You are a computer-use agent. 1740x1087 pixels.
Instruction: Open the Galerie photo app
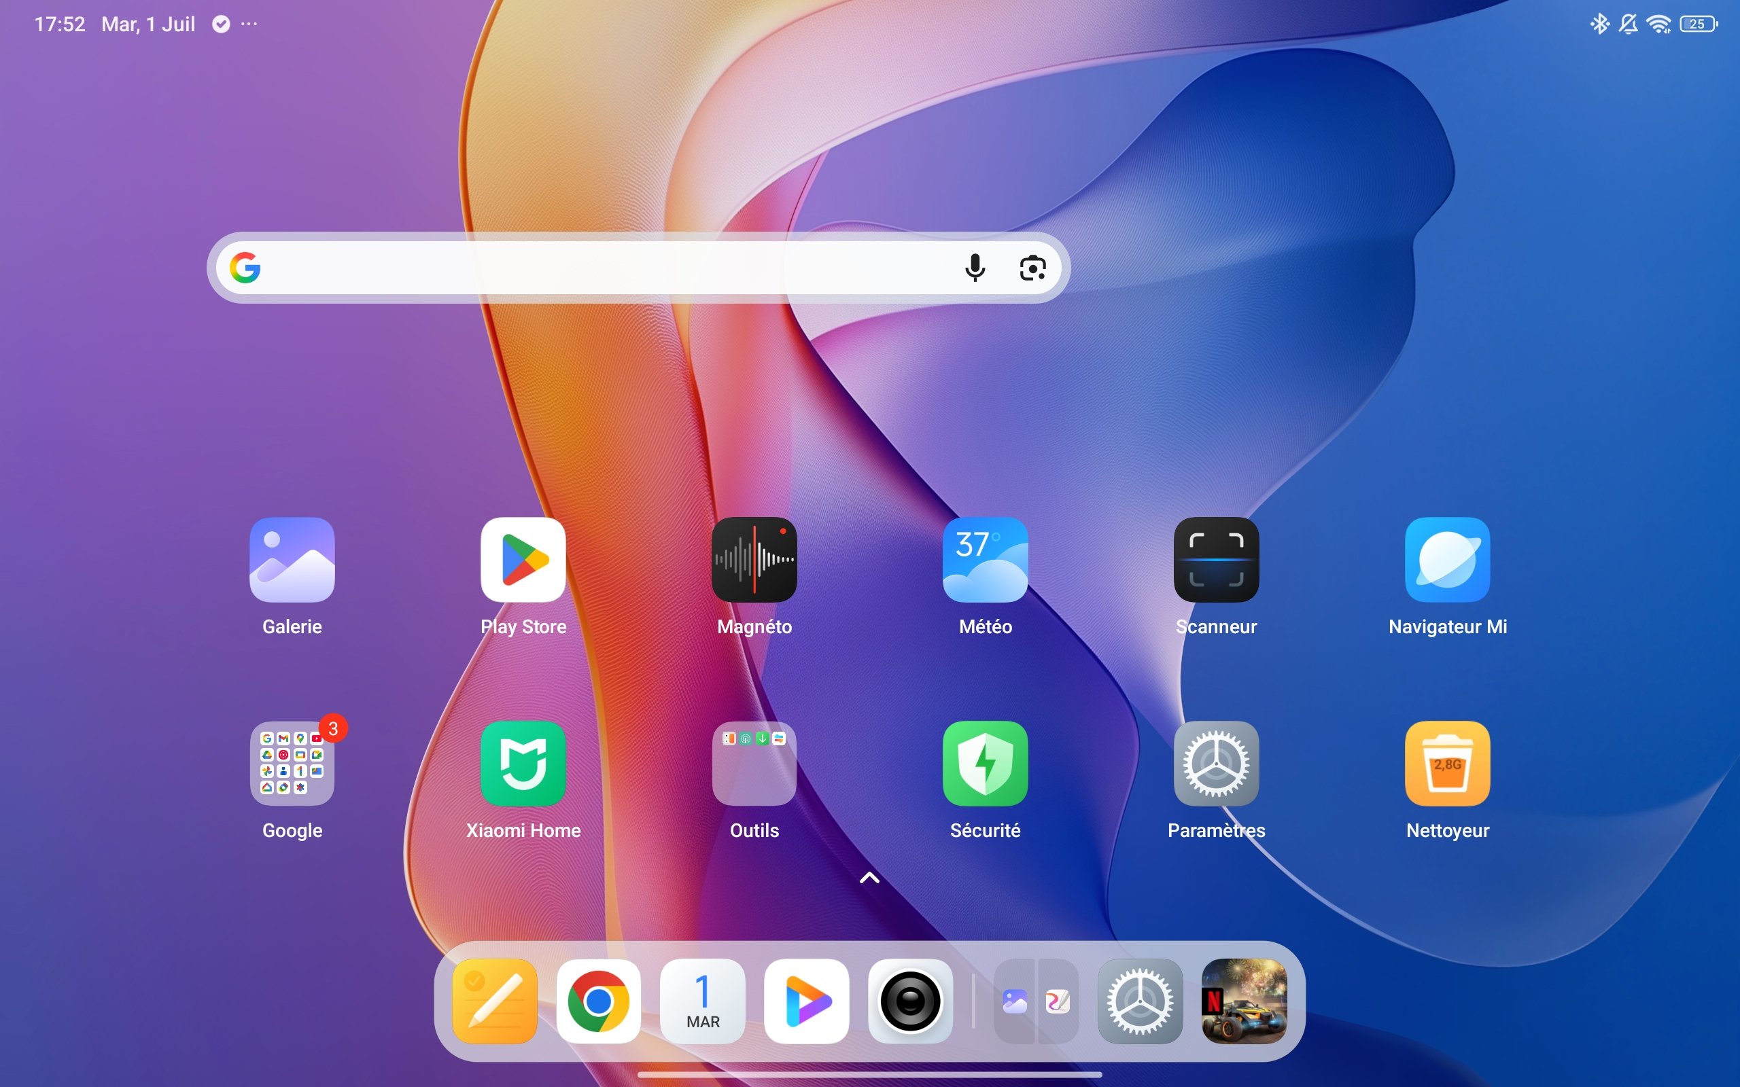292,561
